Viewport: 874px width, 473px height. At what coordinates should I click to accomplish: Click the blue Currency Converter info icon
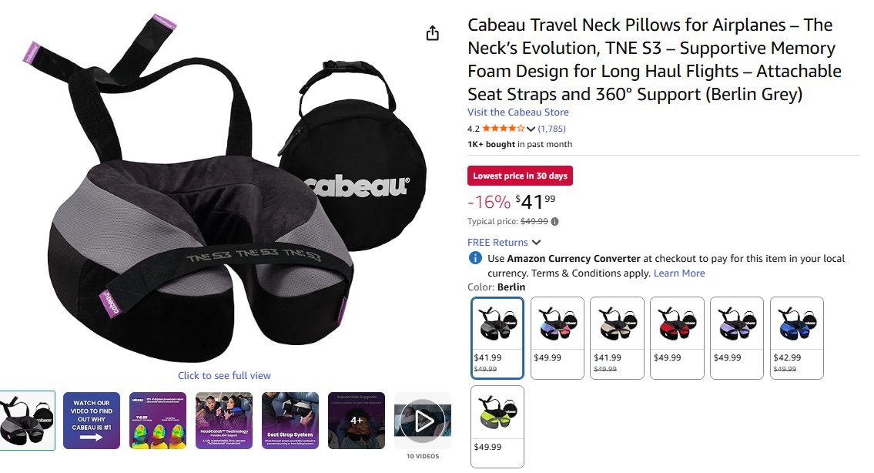[x=475, y=258]
